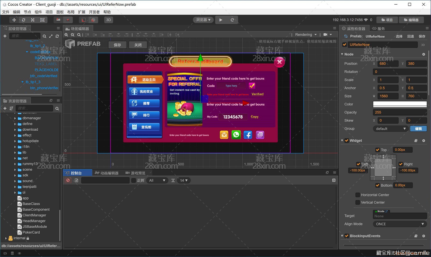Refresh the hierarchy panel
This screenshot has height=257, width=431.
tap(57, 36)
